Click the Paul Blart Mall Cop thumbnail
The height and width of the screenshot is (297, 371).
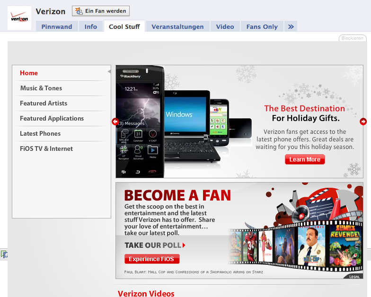pyautogui.click(x=312, y=248)
